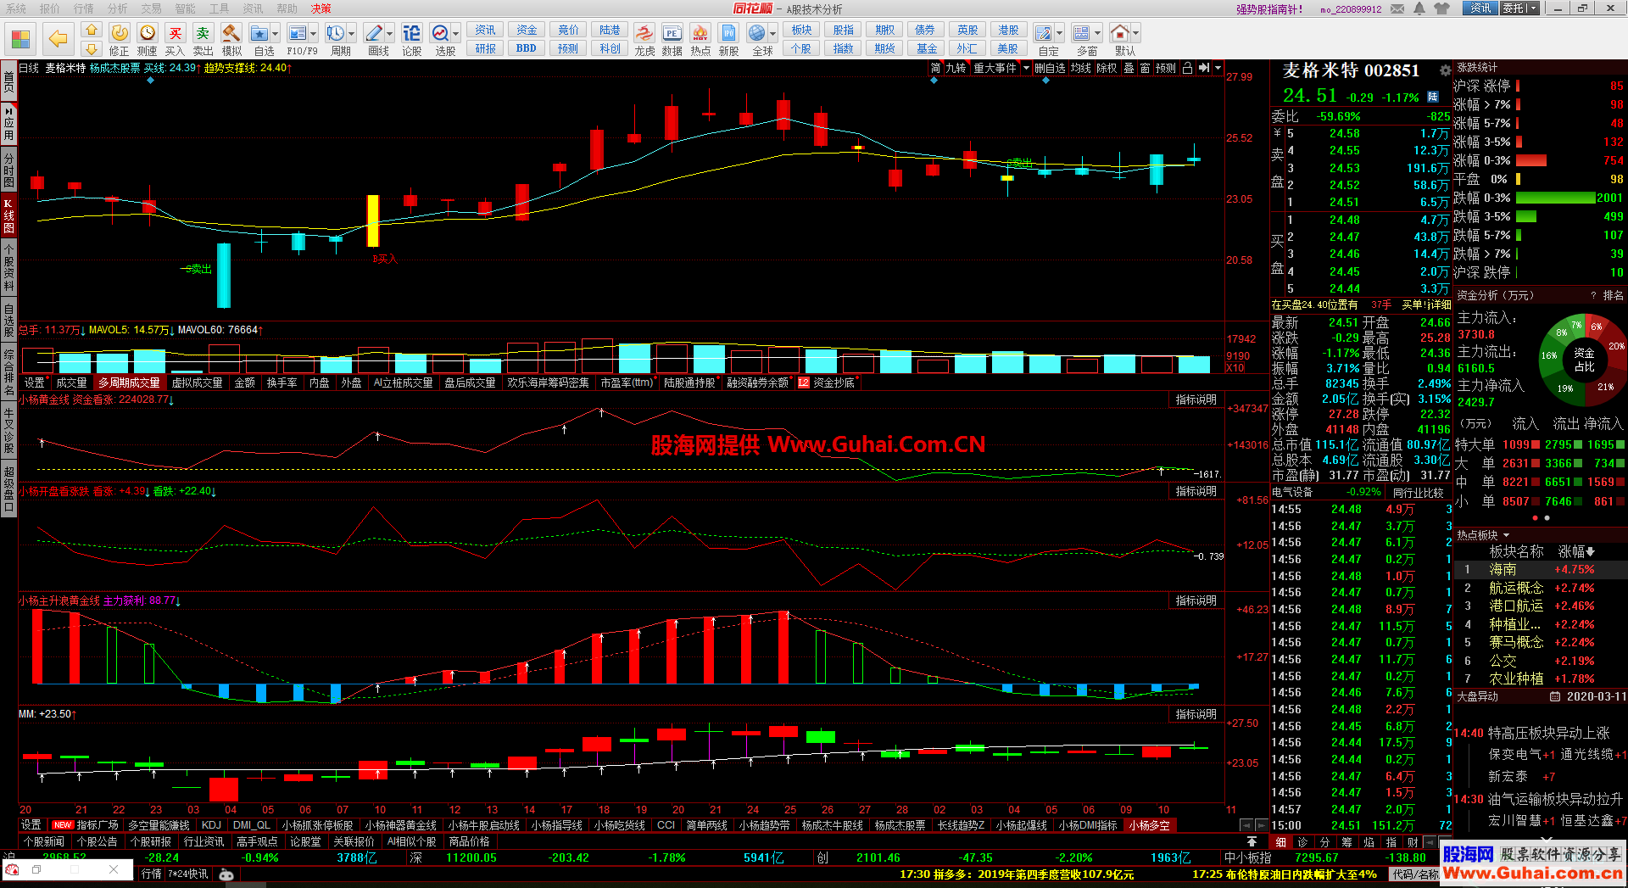Click the 数据 PE data icon
The width and height of the screenshot is (1628, 888).
pyautogui.click(x=672, y=33)
